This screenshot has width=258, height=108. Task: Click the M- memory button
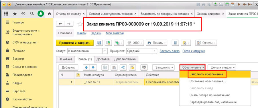click(250, 5)
